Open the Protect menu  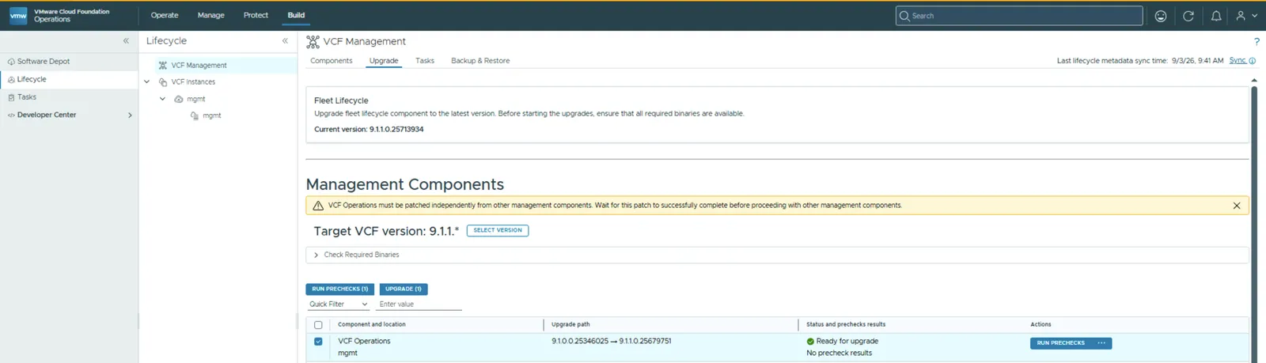(256, 15)
